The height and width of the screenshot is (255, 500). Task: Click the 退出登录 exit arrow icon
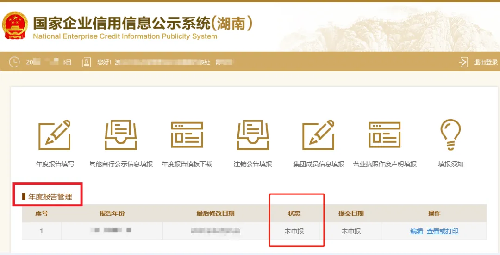463,62
